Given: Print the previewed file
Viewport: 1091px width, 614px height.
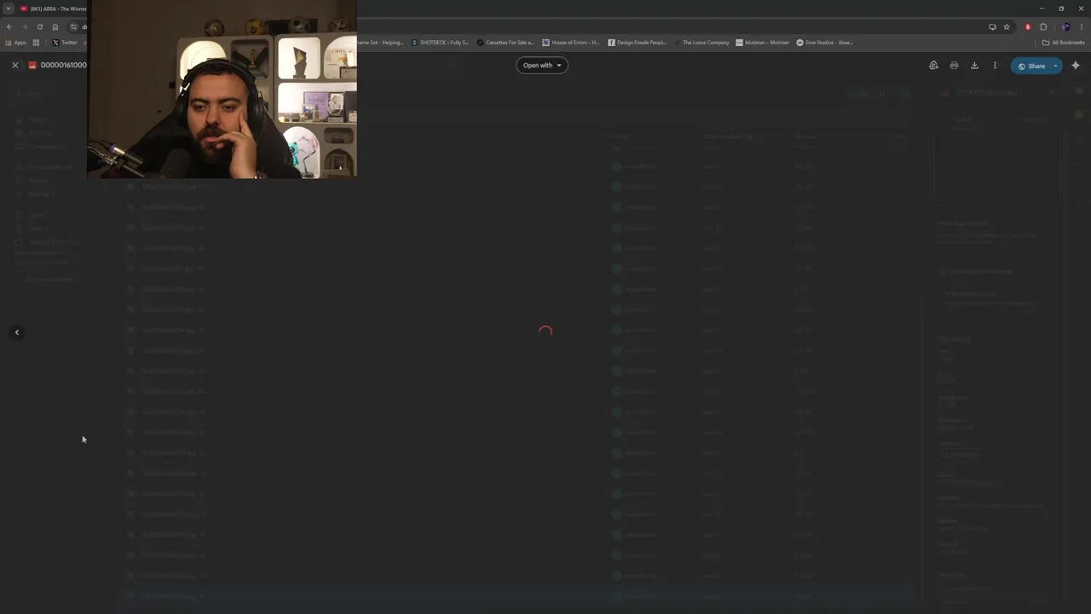Looking at the screenshot, I should pyautogui.click(x=954, y=66).
